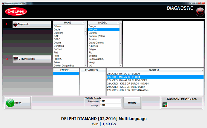Screen dimensions: 207x128
Task: Select Bongo III model
Action: pos(104,30)
